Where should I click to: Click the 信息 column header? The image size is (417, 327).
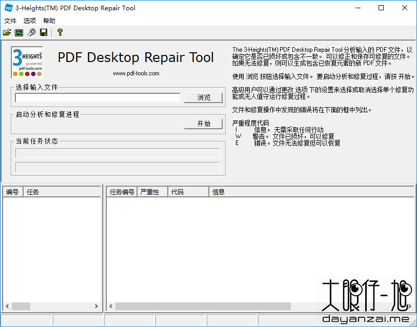312,192
